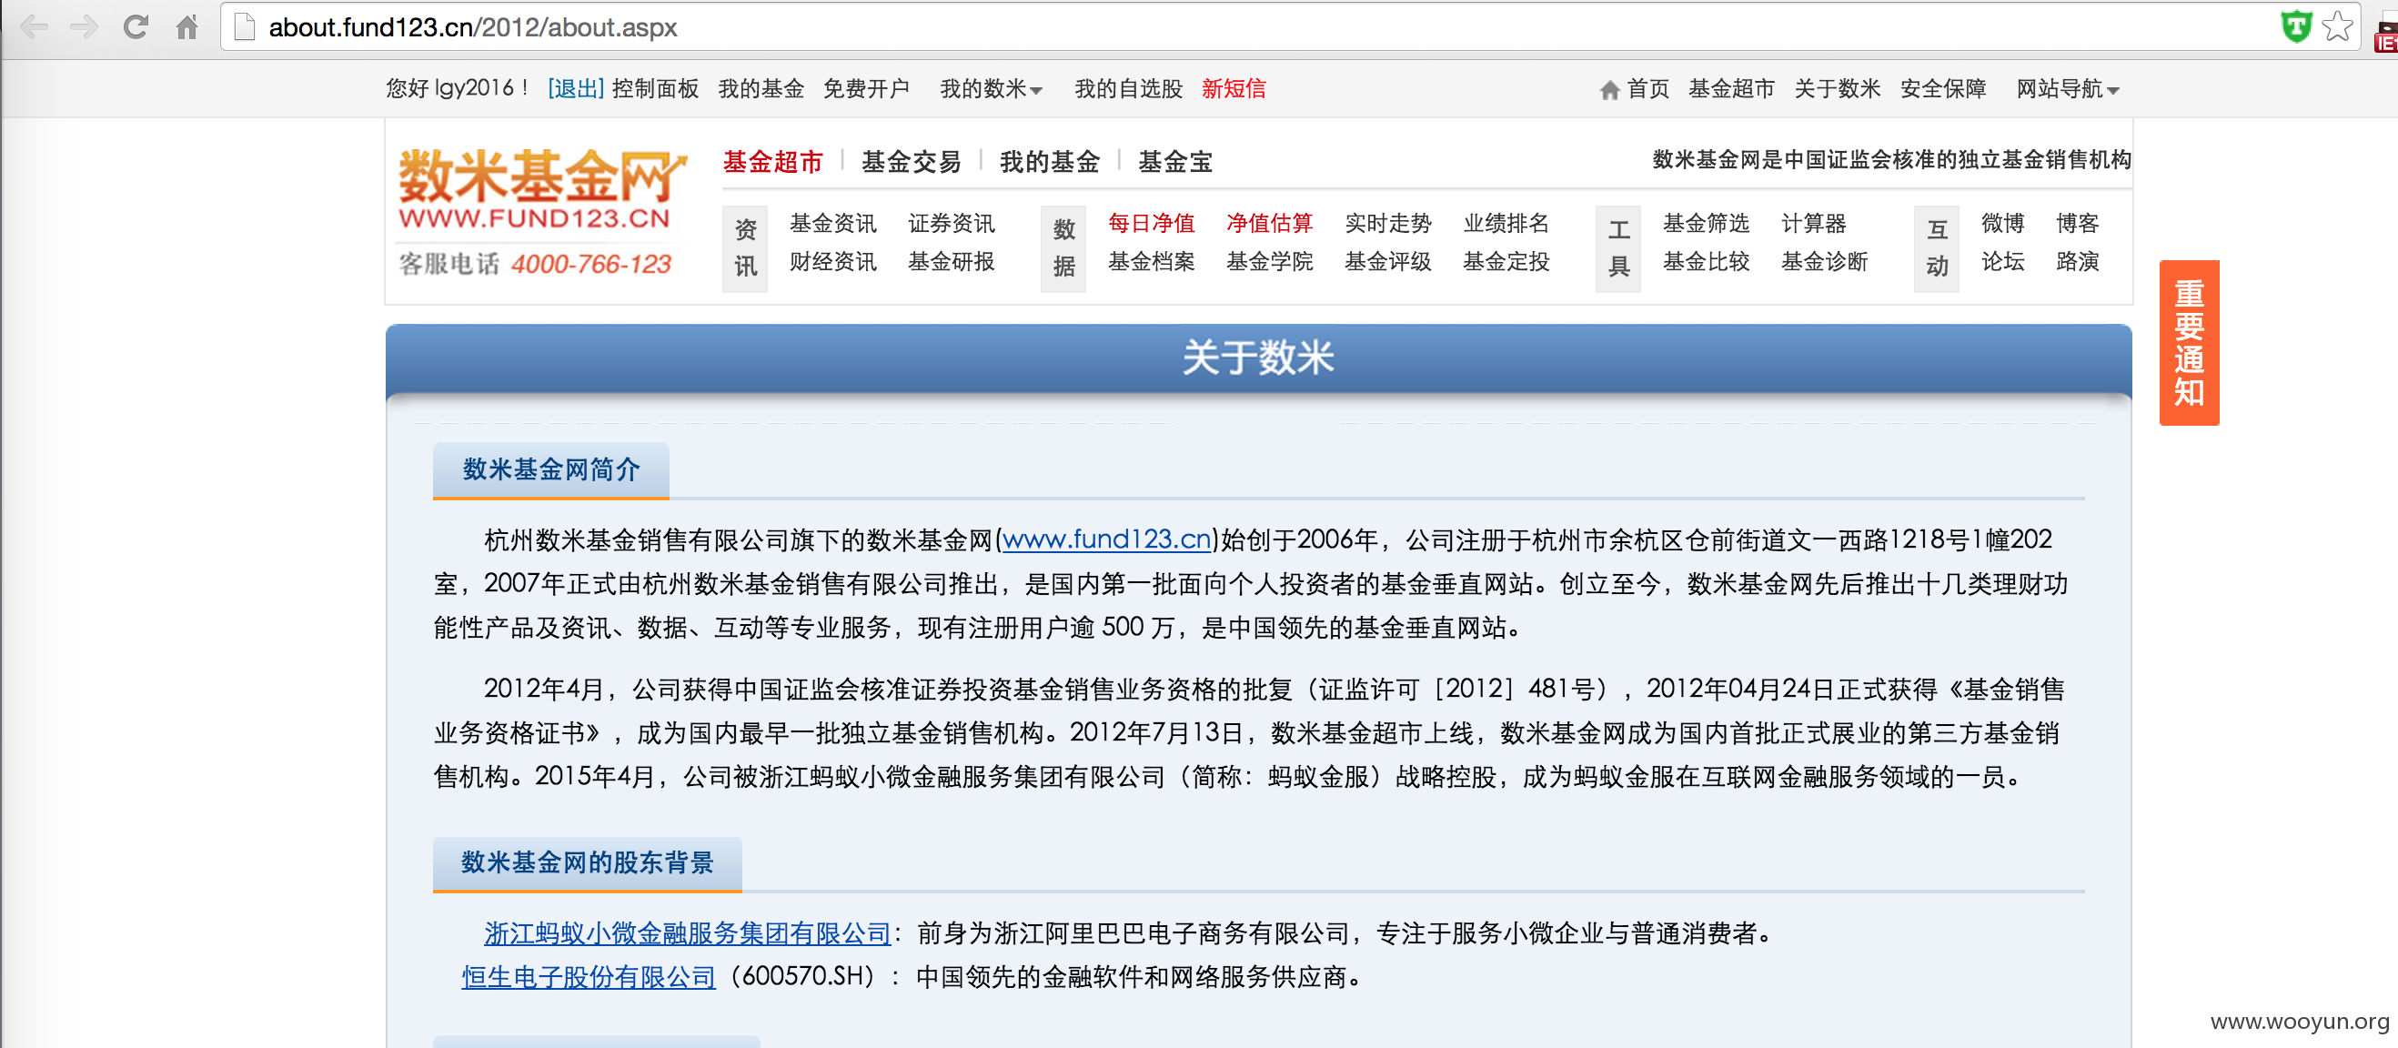This screenshot has height=1048, width=2398.
Task: Click 安全保障 in top bar
Action: coord(1943,89)
